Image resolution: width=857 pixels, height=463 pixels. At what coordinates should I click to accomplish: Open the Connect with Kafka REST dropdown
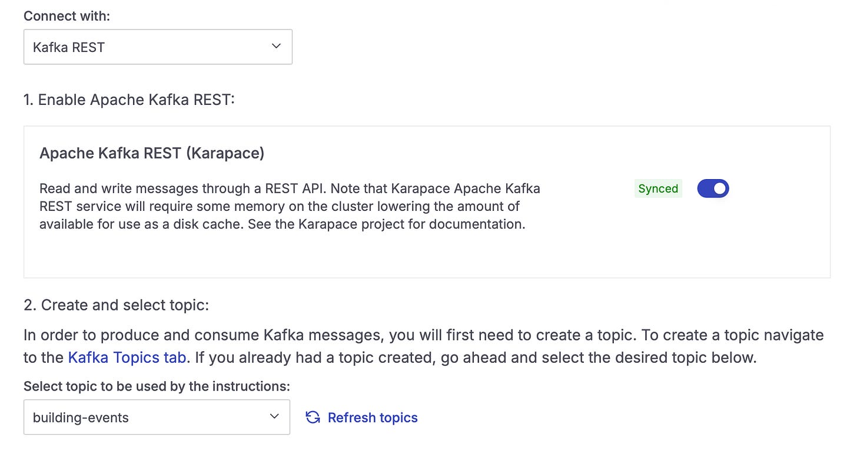tap(158, 47)
